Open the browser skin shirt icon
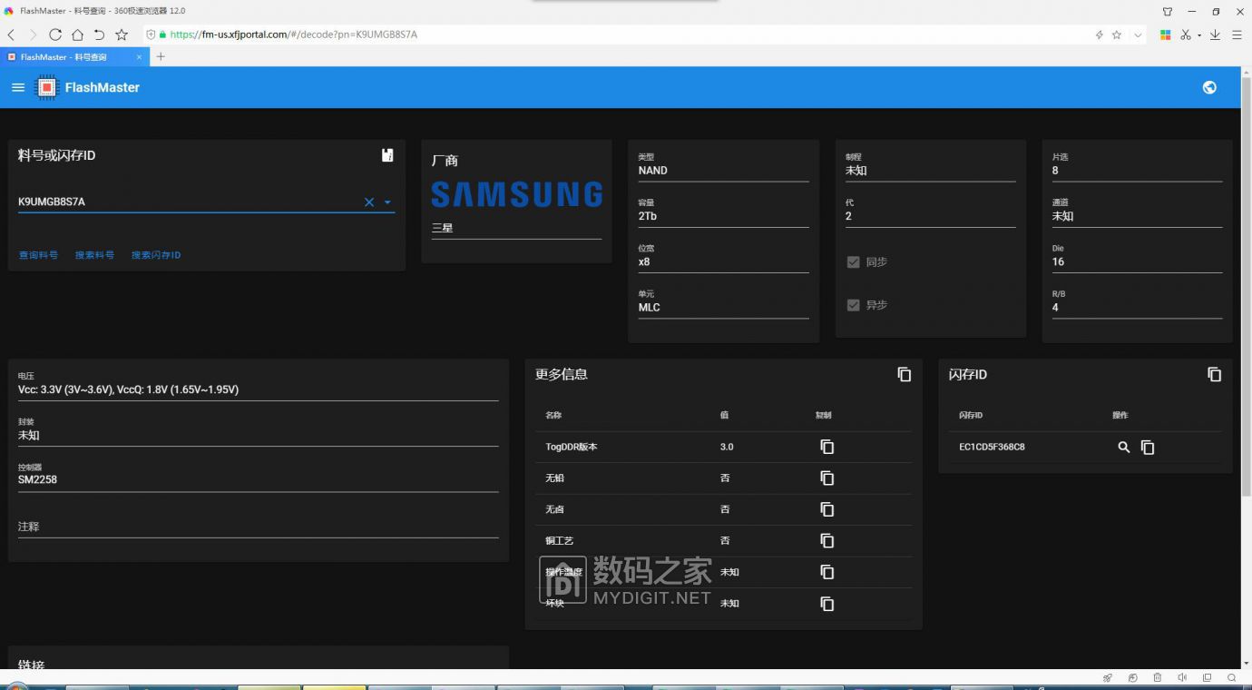 point(1168,11)
